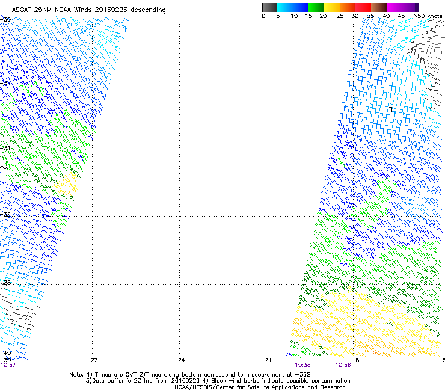445x391 pixels.
Task: Click the '-34' latitude axis label
Action: (5, 148)
